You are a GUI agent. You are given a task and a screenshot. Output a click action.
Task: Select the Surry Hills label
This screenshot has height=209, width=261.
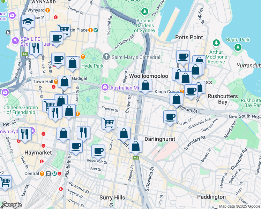click(112, 198)
